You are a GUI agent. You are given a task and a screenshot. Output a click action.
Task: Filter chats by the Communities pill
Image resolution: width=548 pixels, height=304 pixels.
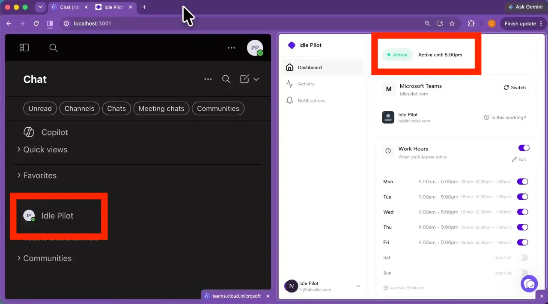click(218, 108)
